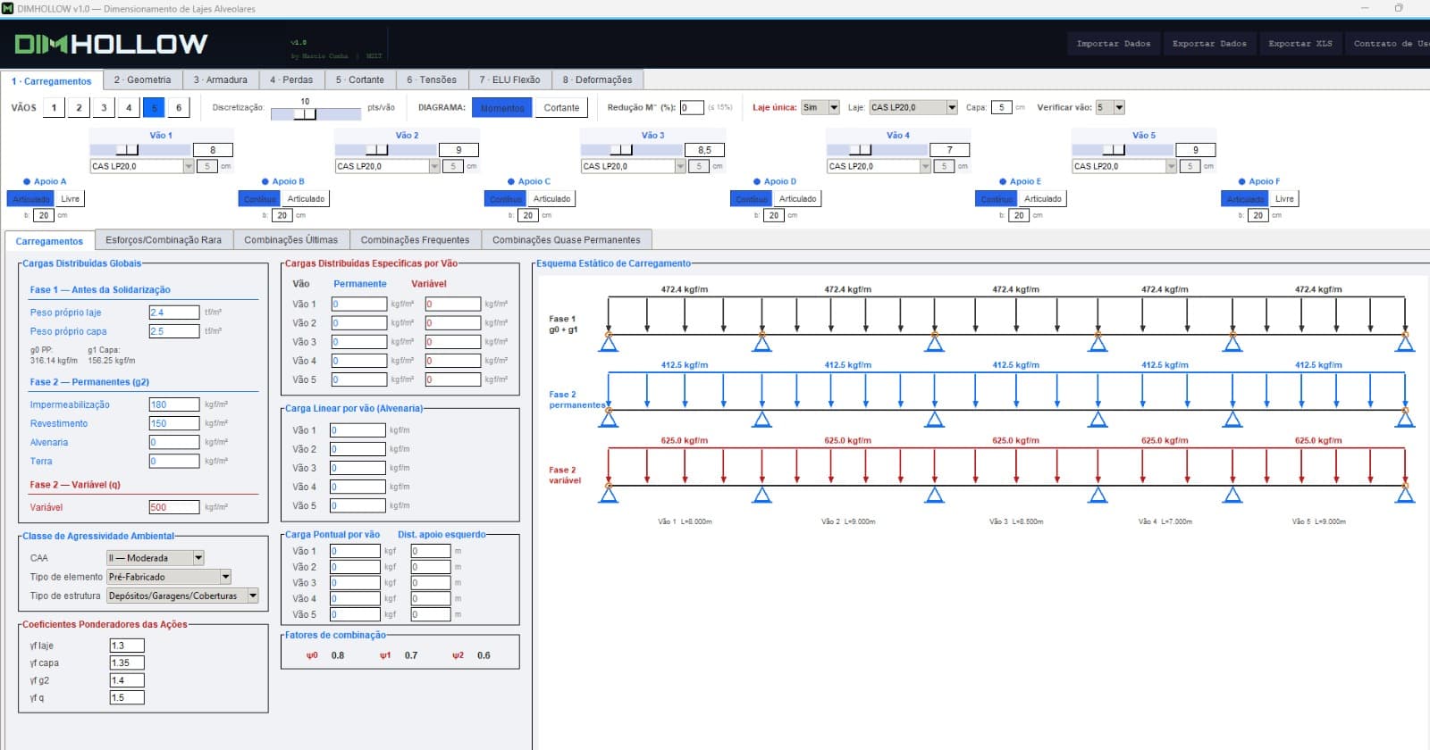Click the Alvenaria global load field

click(174, 442)
